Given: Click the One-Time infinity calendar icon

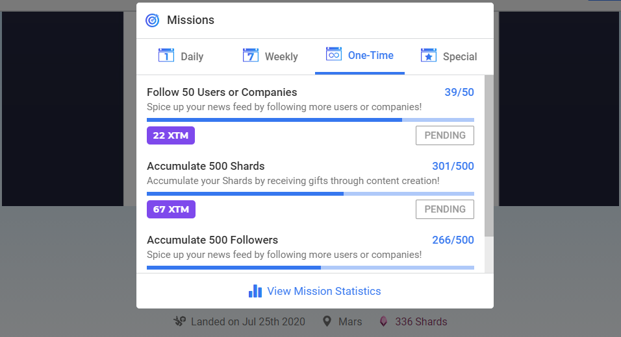Looking at the screenshot, I should 334,54.
